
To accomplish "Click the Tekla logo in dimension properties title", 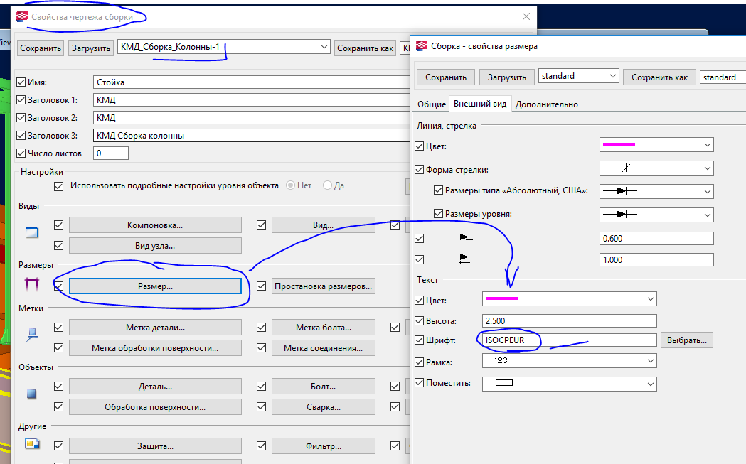I will pyautogui.click(x=422, y=46).
